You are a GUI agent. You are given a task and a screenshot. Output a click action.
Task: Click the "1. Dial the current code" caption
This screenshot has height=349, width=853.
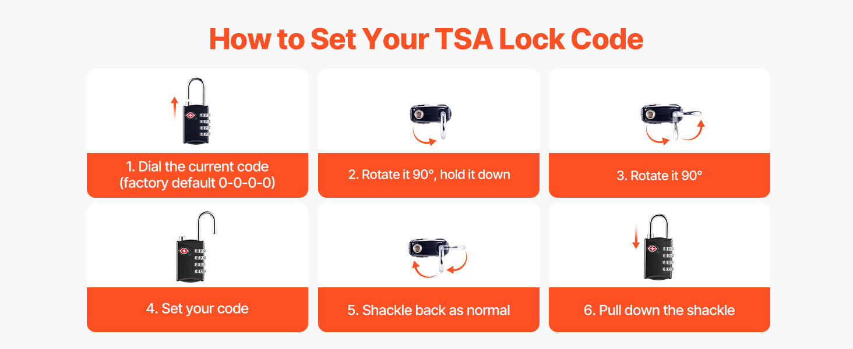click(x=197, y=167)
